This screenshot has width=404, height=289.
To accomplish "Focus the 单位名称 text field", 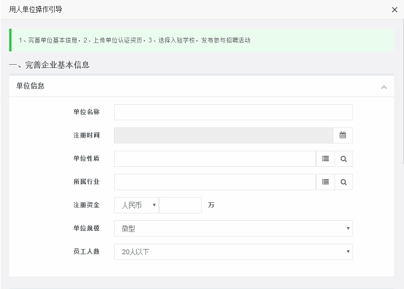I will coord(233,112).
